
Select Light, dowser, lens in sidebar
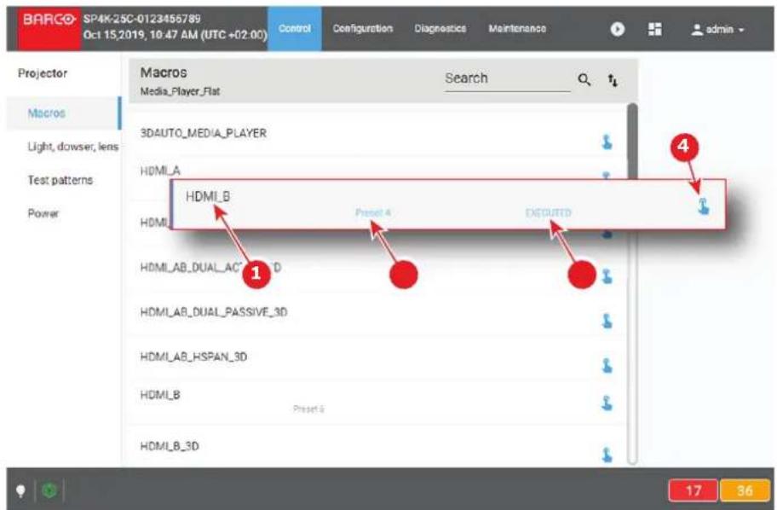pos(73,147)
